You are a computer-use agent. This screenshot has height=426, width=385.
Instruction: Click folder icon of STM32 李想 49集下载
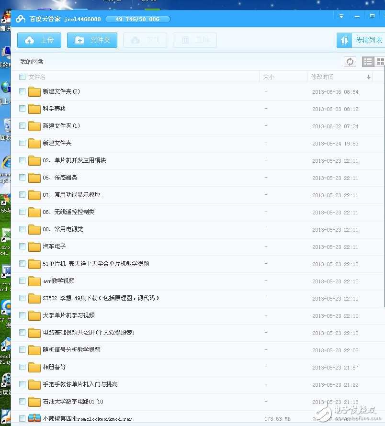coord(34,298)
